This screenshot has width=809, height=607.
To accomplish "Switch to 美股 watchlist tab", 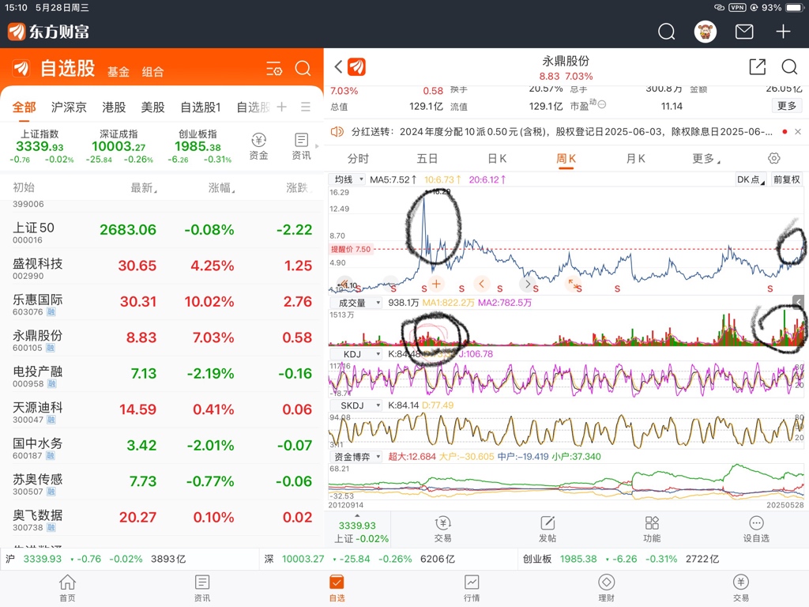I will (x=152, y=107).
